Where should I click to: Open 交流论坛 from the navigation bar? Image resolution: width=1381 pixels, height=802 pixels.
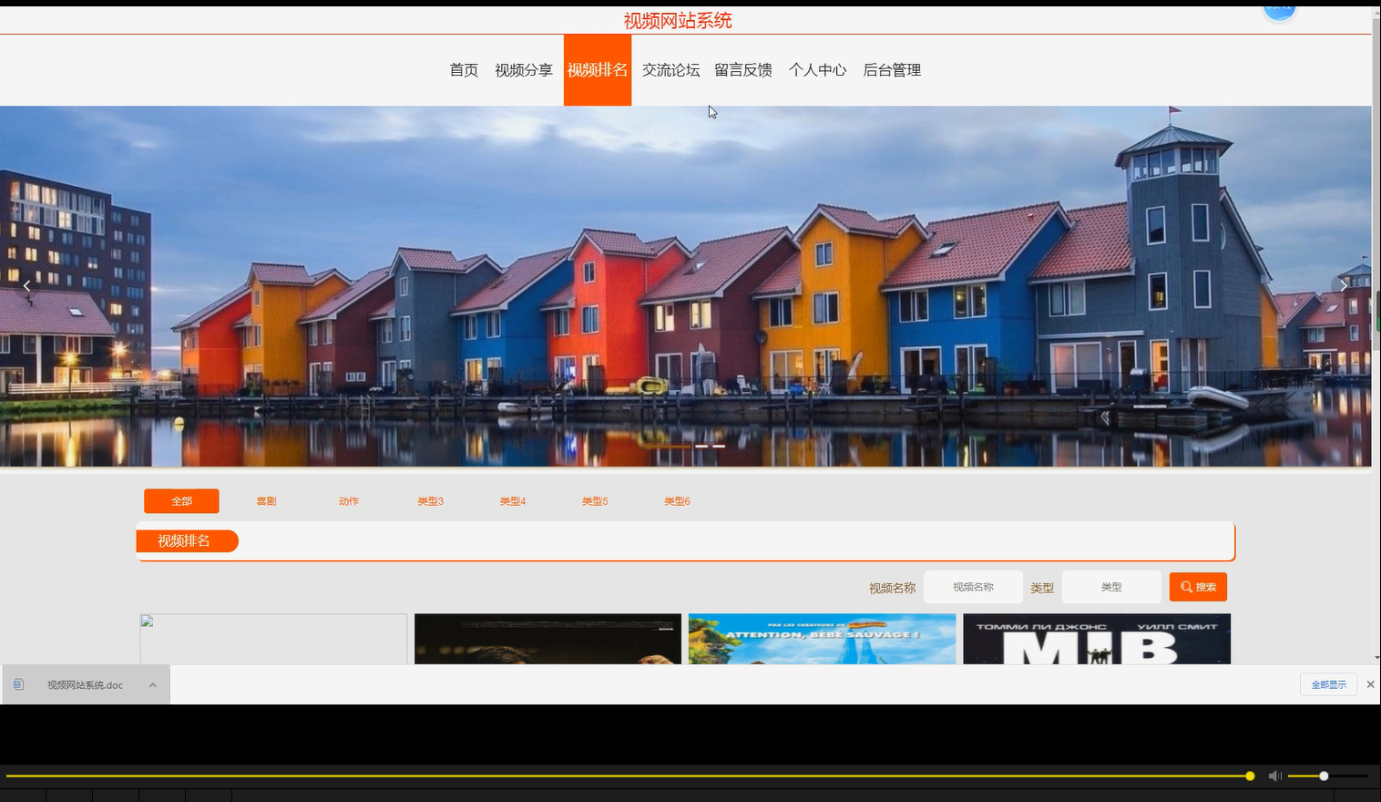tap(670, 69)
